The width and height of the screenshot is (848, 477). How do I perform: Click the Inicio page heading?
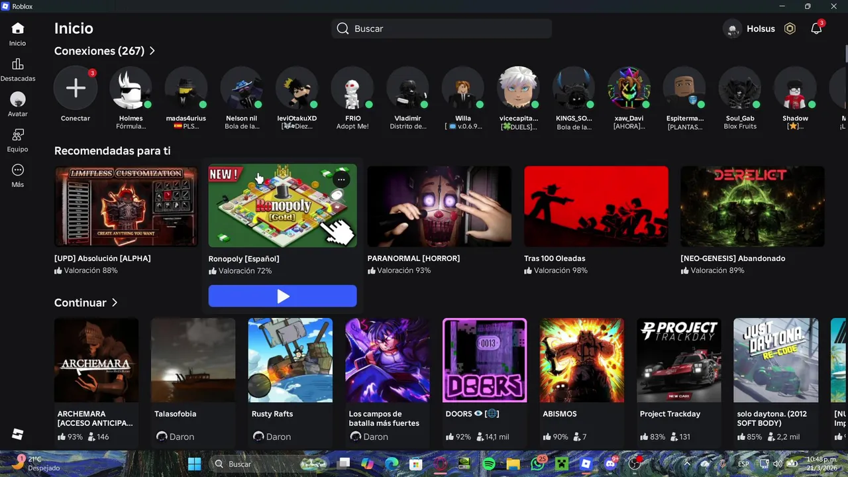[x=74, y=28]
